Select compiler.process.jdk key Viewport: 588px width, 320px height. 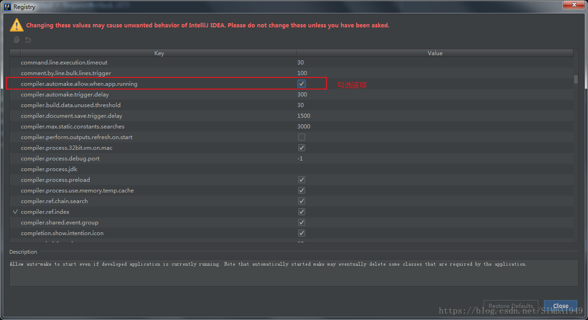49,169
